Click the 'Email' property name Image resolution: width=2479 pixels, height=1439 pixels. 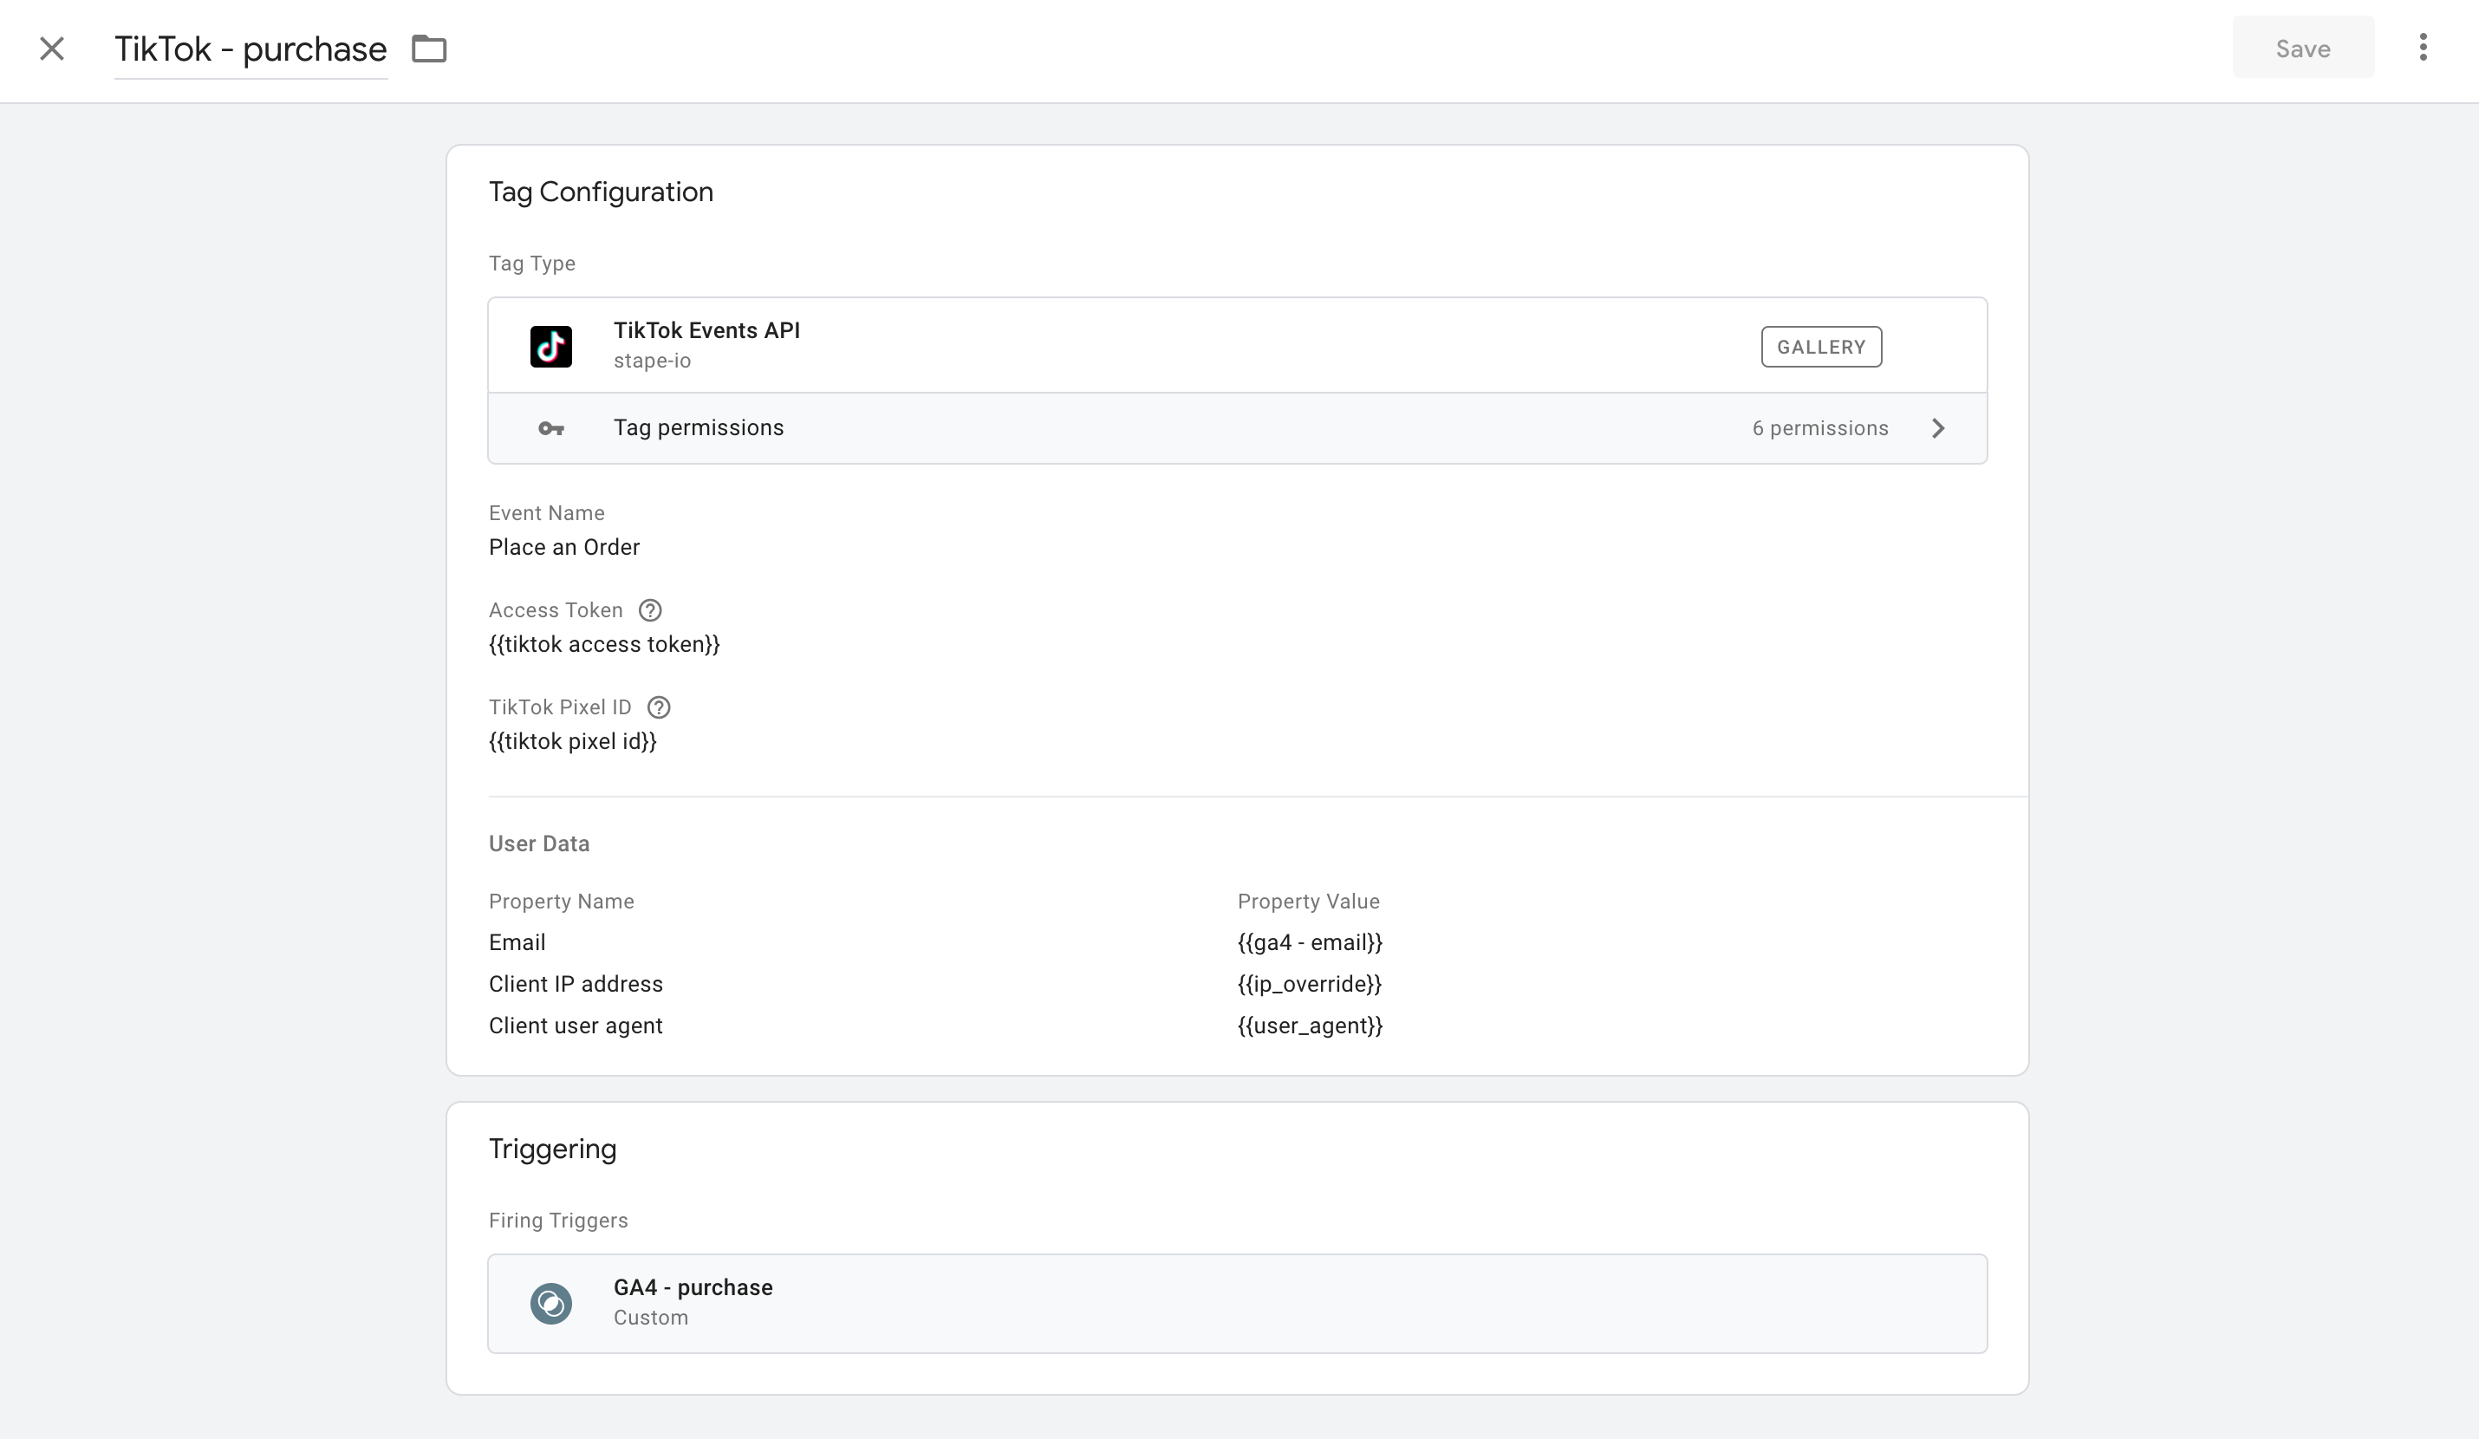pos(517,942)
